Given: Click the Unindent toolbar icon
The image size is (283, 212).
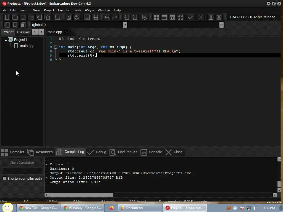Looking at the screenshot, I should [x=135, y=17].
